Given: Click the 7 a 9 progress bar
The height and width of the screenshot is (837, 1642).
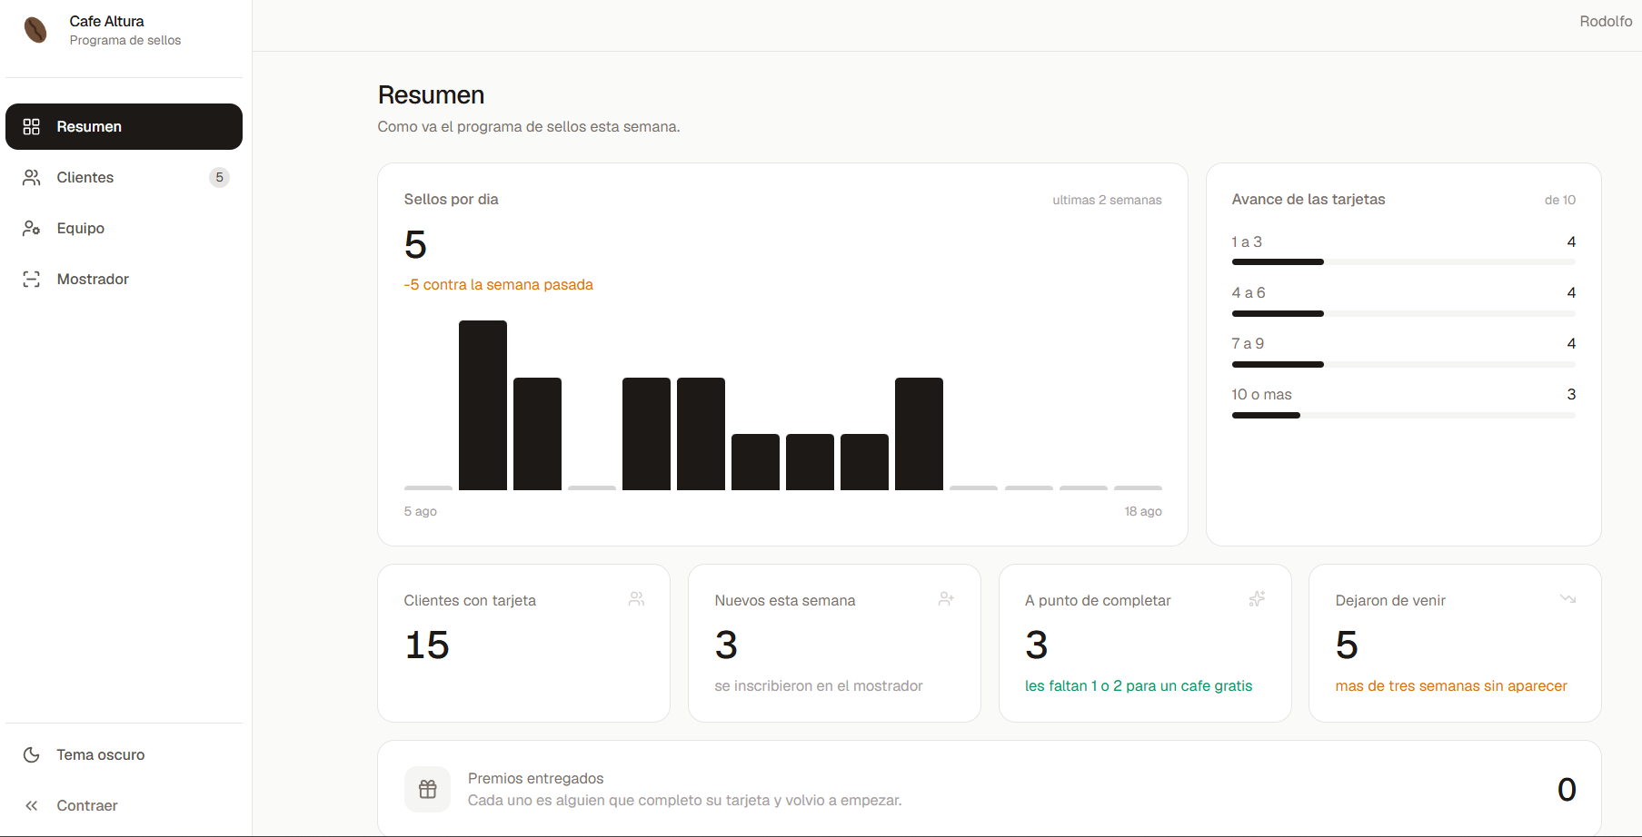Looking at the screenshot, I should tap(1403, 364).
